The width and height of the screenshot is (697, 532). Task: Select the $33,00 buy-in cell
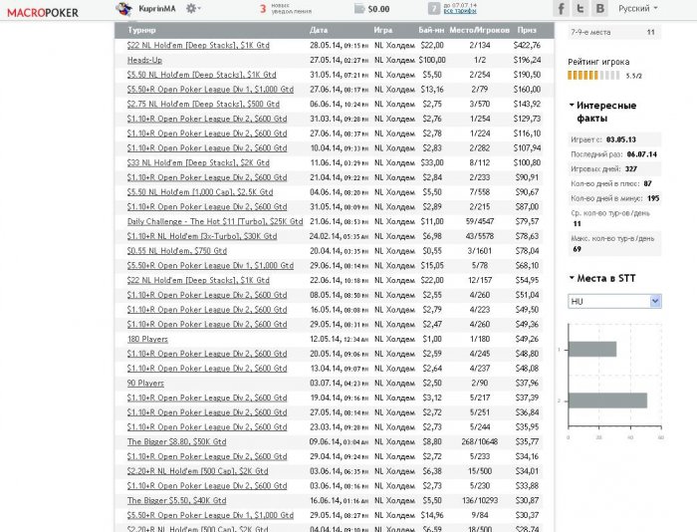click(x=432, y=162)
